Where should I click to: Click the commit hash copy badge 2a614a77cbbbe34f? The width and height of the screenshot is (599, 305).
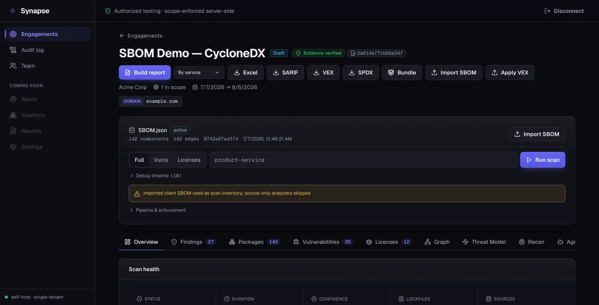[376, 53]
